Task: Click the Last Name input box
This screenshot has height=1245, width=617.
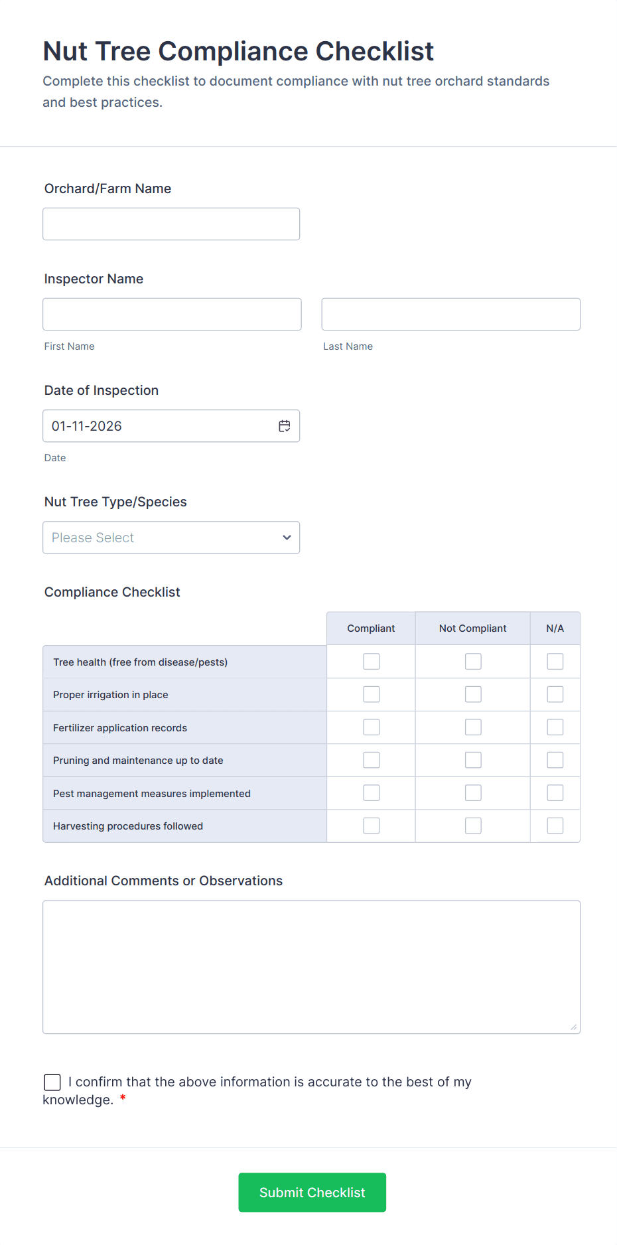Action: [x=450, y=314]
